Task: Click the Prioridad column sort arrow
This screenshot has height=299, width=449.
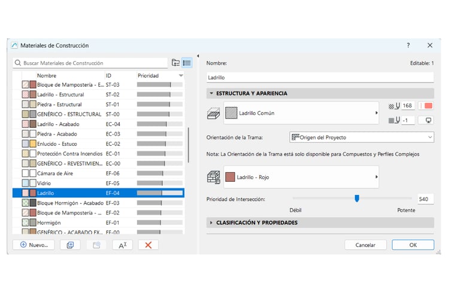Action: (x=181, y=75)
